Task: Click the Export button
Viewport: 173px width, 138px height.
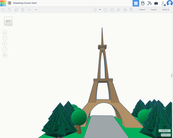Action: (154, 10)
